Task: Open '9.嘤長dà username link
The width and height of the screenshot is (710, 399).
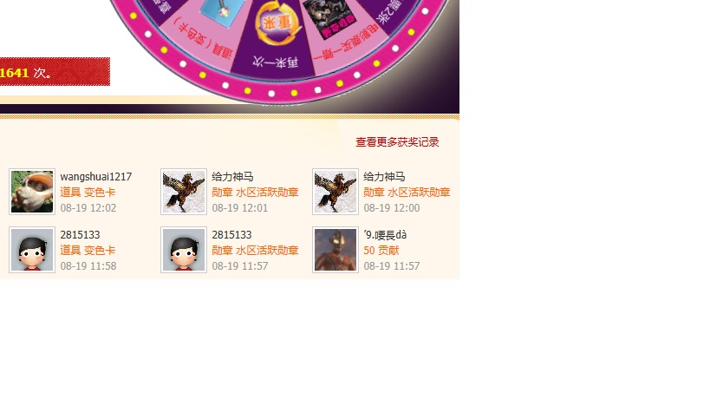Action: click(385, 235)
